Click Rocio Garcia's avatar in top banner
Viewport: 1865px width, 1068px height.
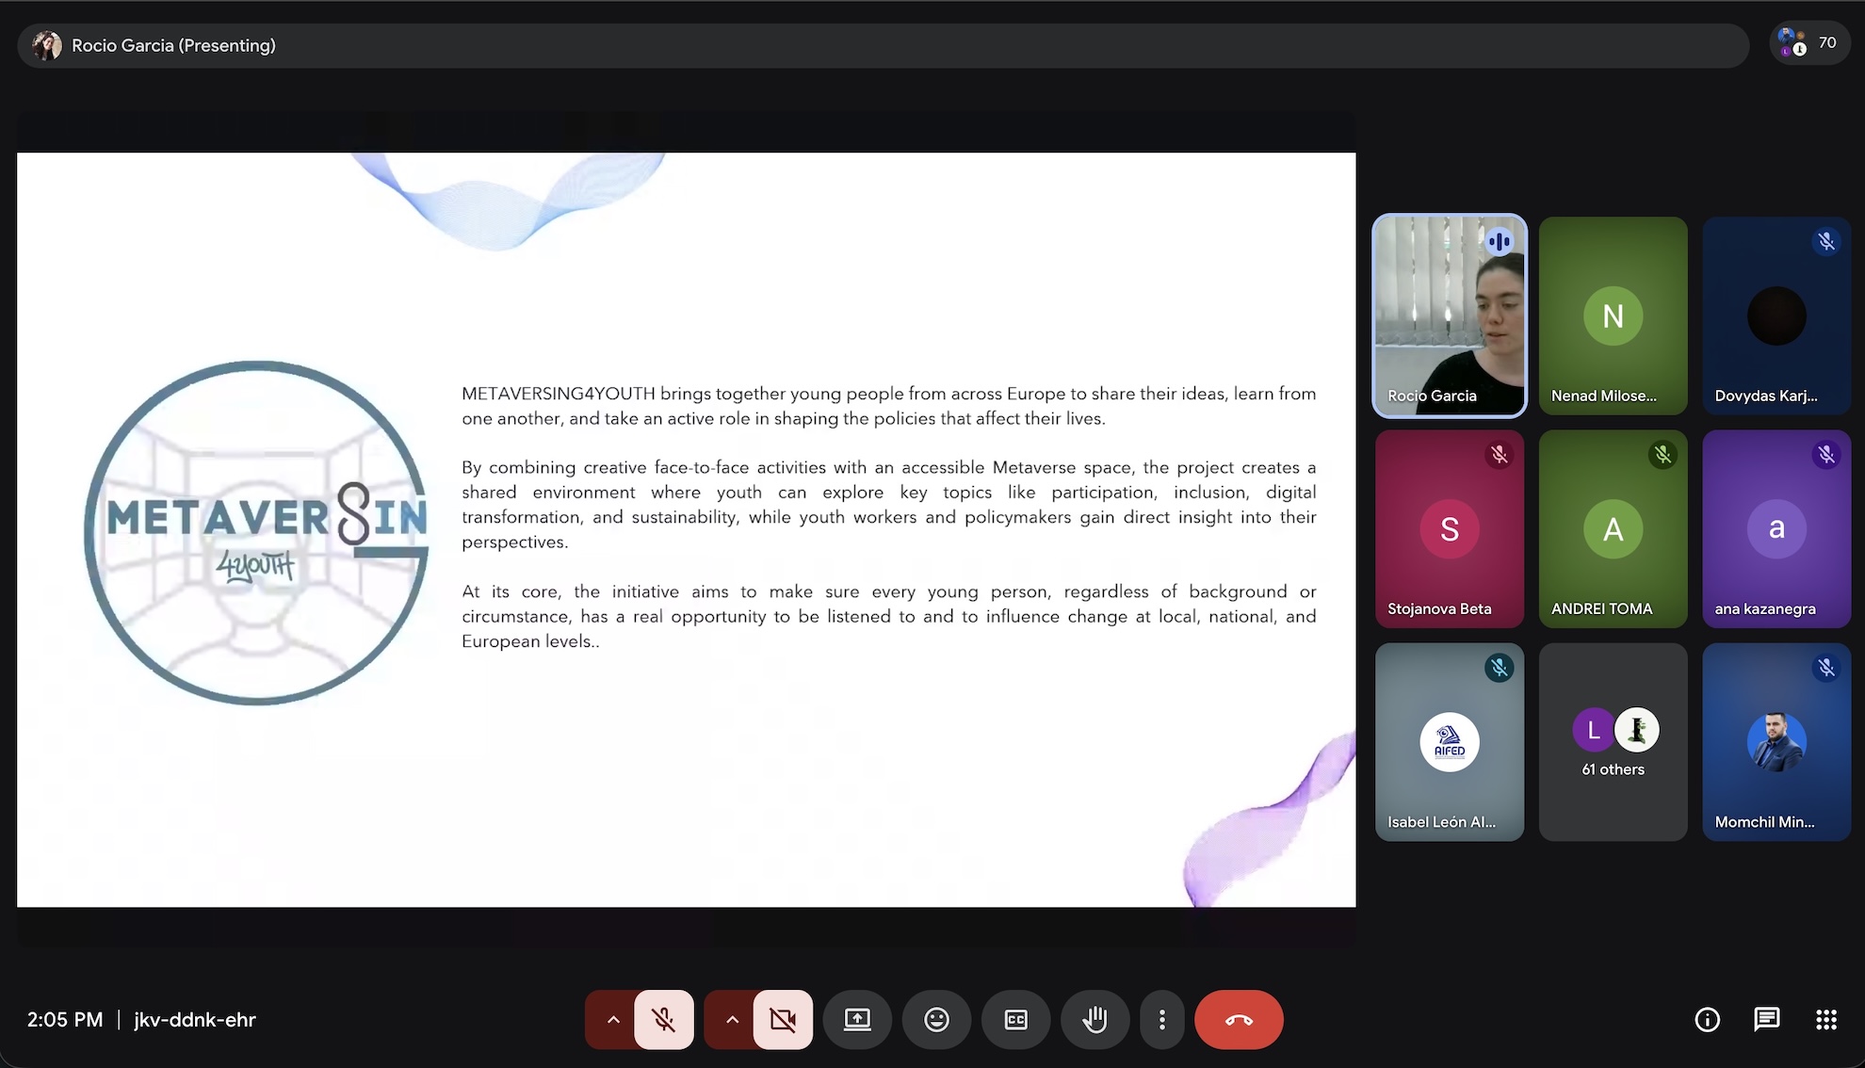47,45
